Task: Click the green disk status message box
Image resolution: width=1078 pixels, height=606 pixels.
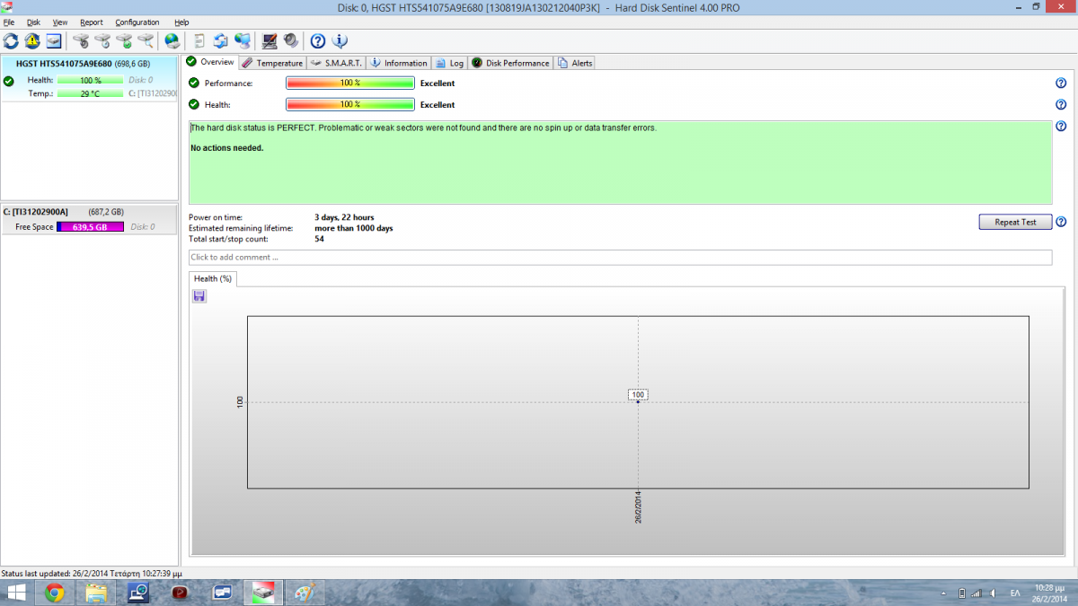Action: 620,162
